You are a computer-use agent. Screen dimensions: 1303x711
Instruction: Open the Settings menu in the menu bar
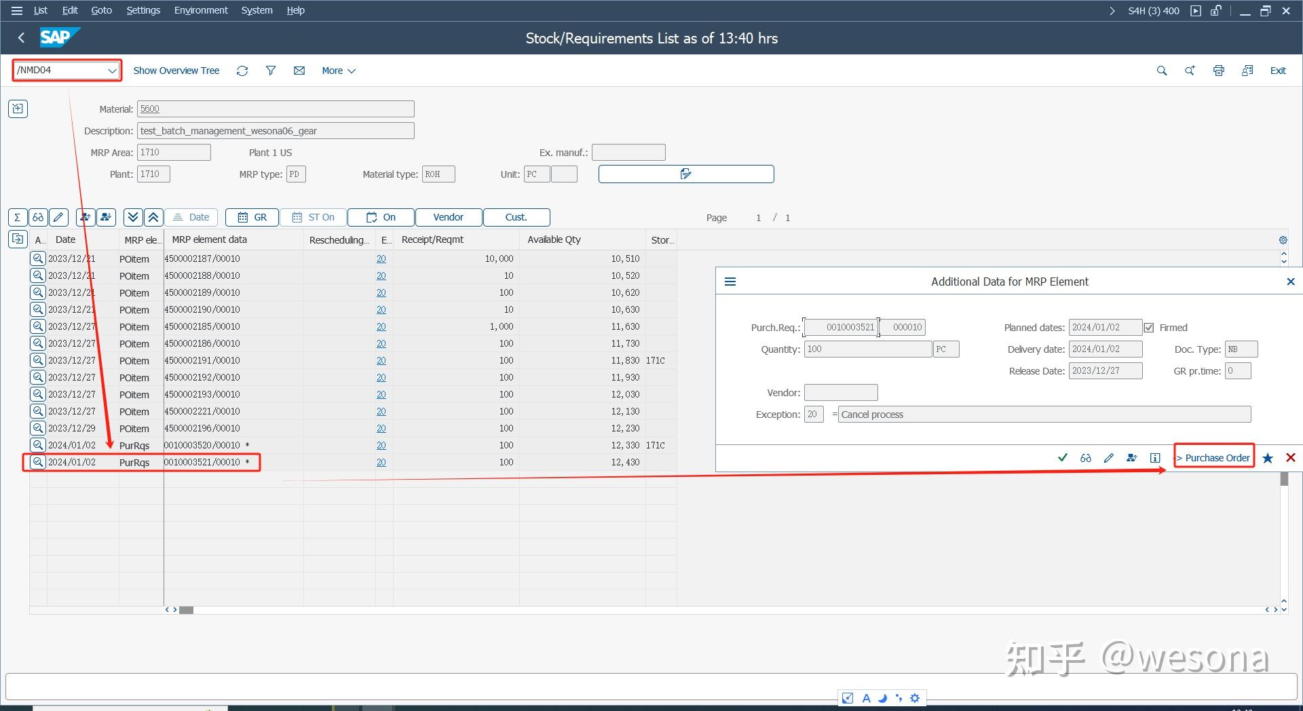(143, 10)
